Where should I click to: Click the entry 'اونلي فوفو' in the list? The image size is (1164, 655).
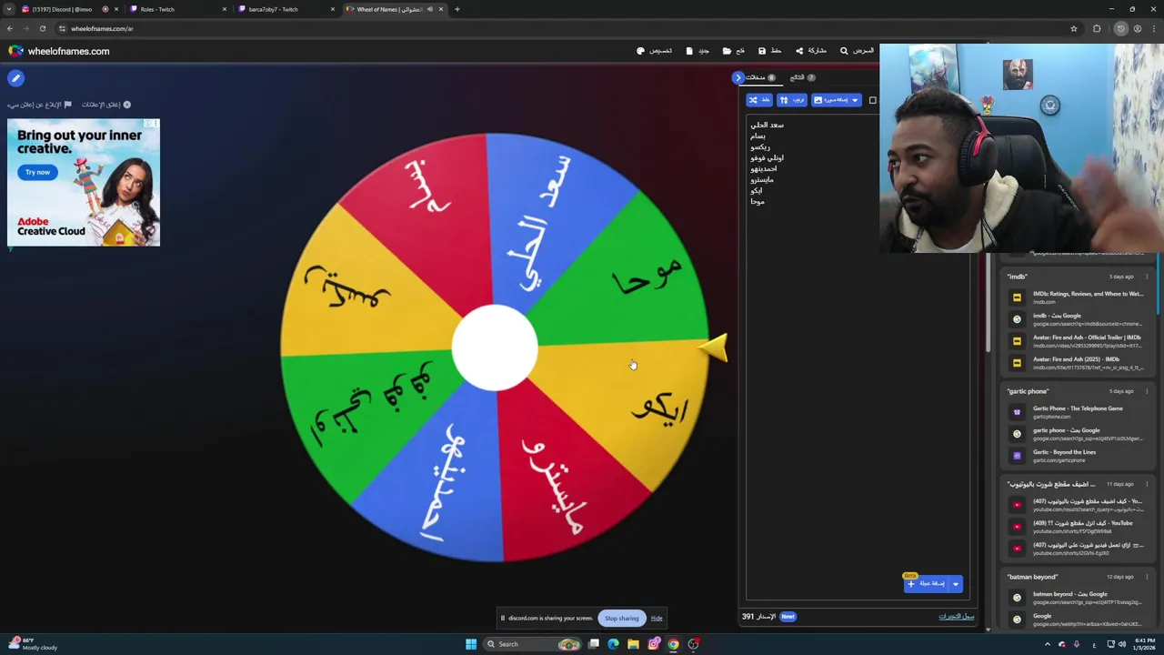(767, 157)
